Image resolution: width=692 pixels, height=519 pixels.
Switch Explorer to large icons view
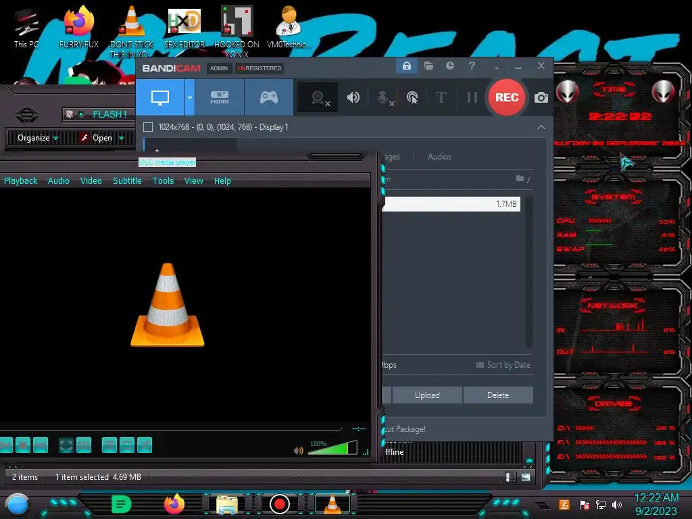526,477
